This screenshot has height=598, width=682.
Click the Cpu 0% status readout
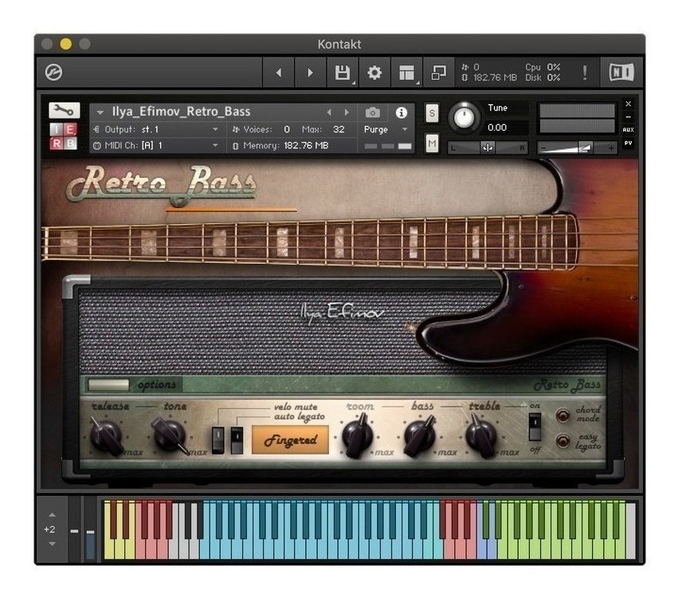point(543,67)
